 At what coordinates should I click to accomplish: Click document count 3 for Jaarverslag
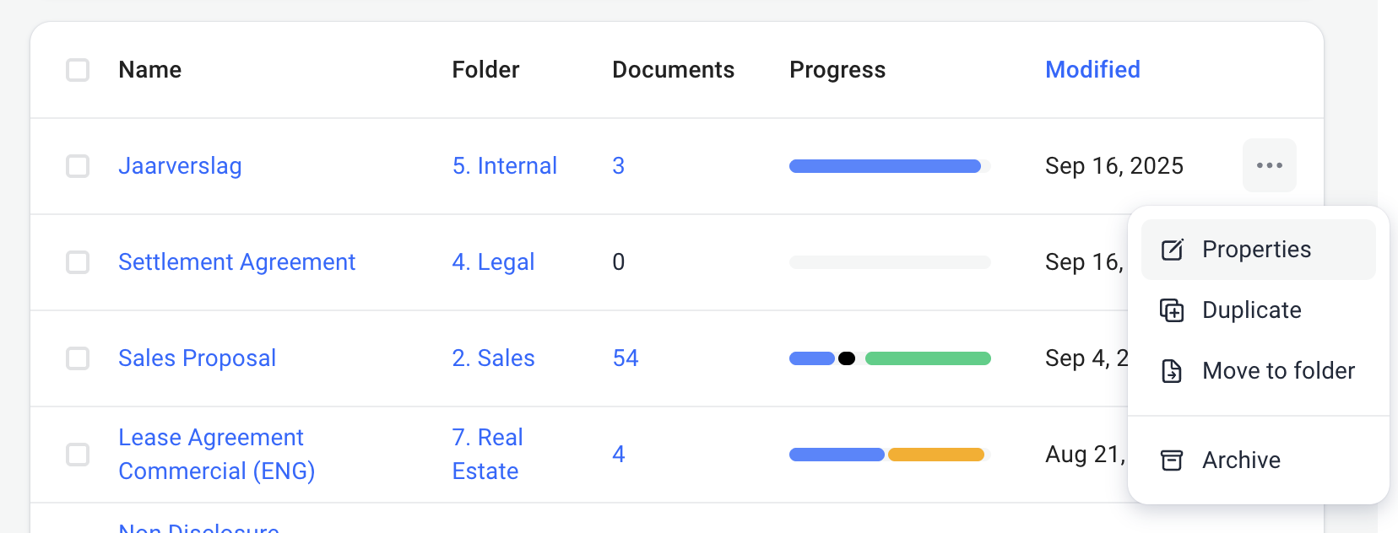(x=618, y=166)
